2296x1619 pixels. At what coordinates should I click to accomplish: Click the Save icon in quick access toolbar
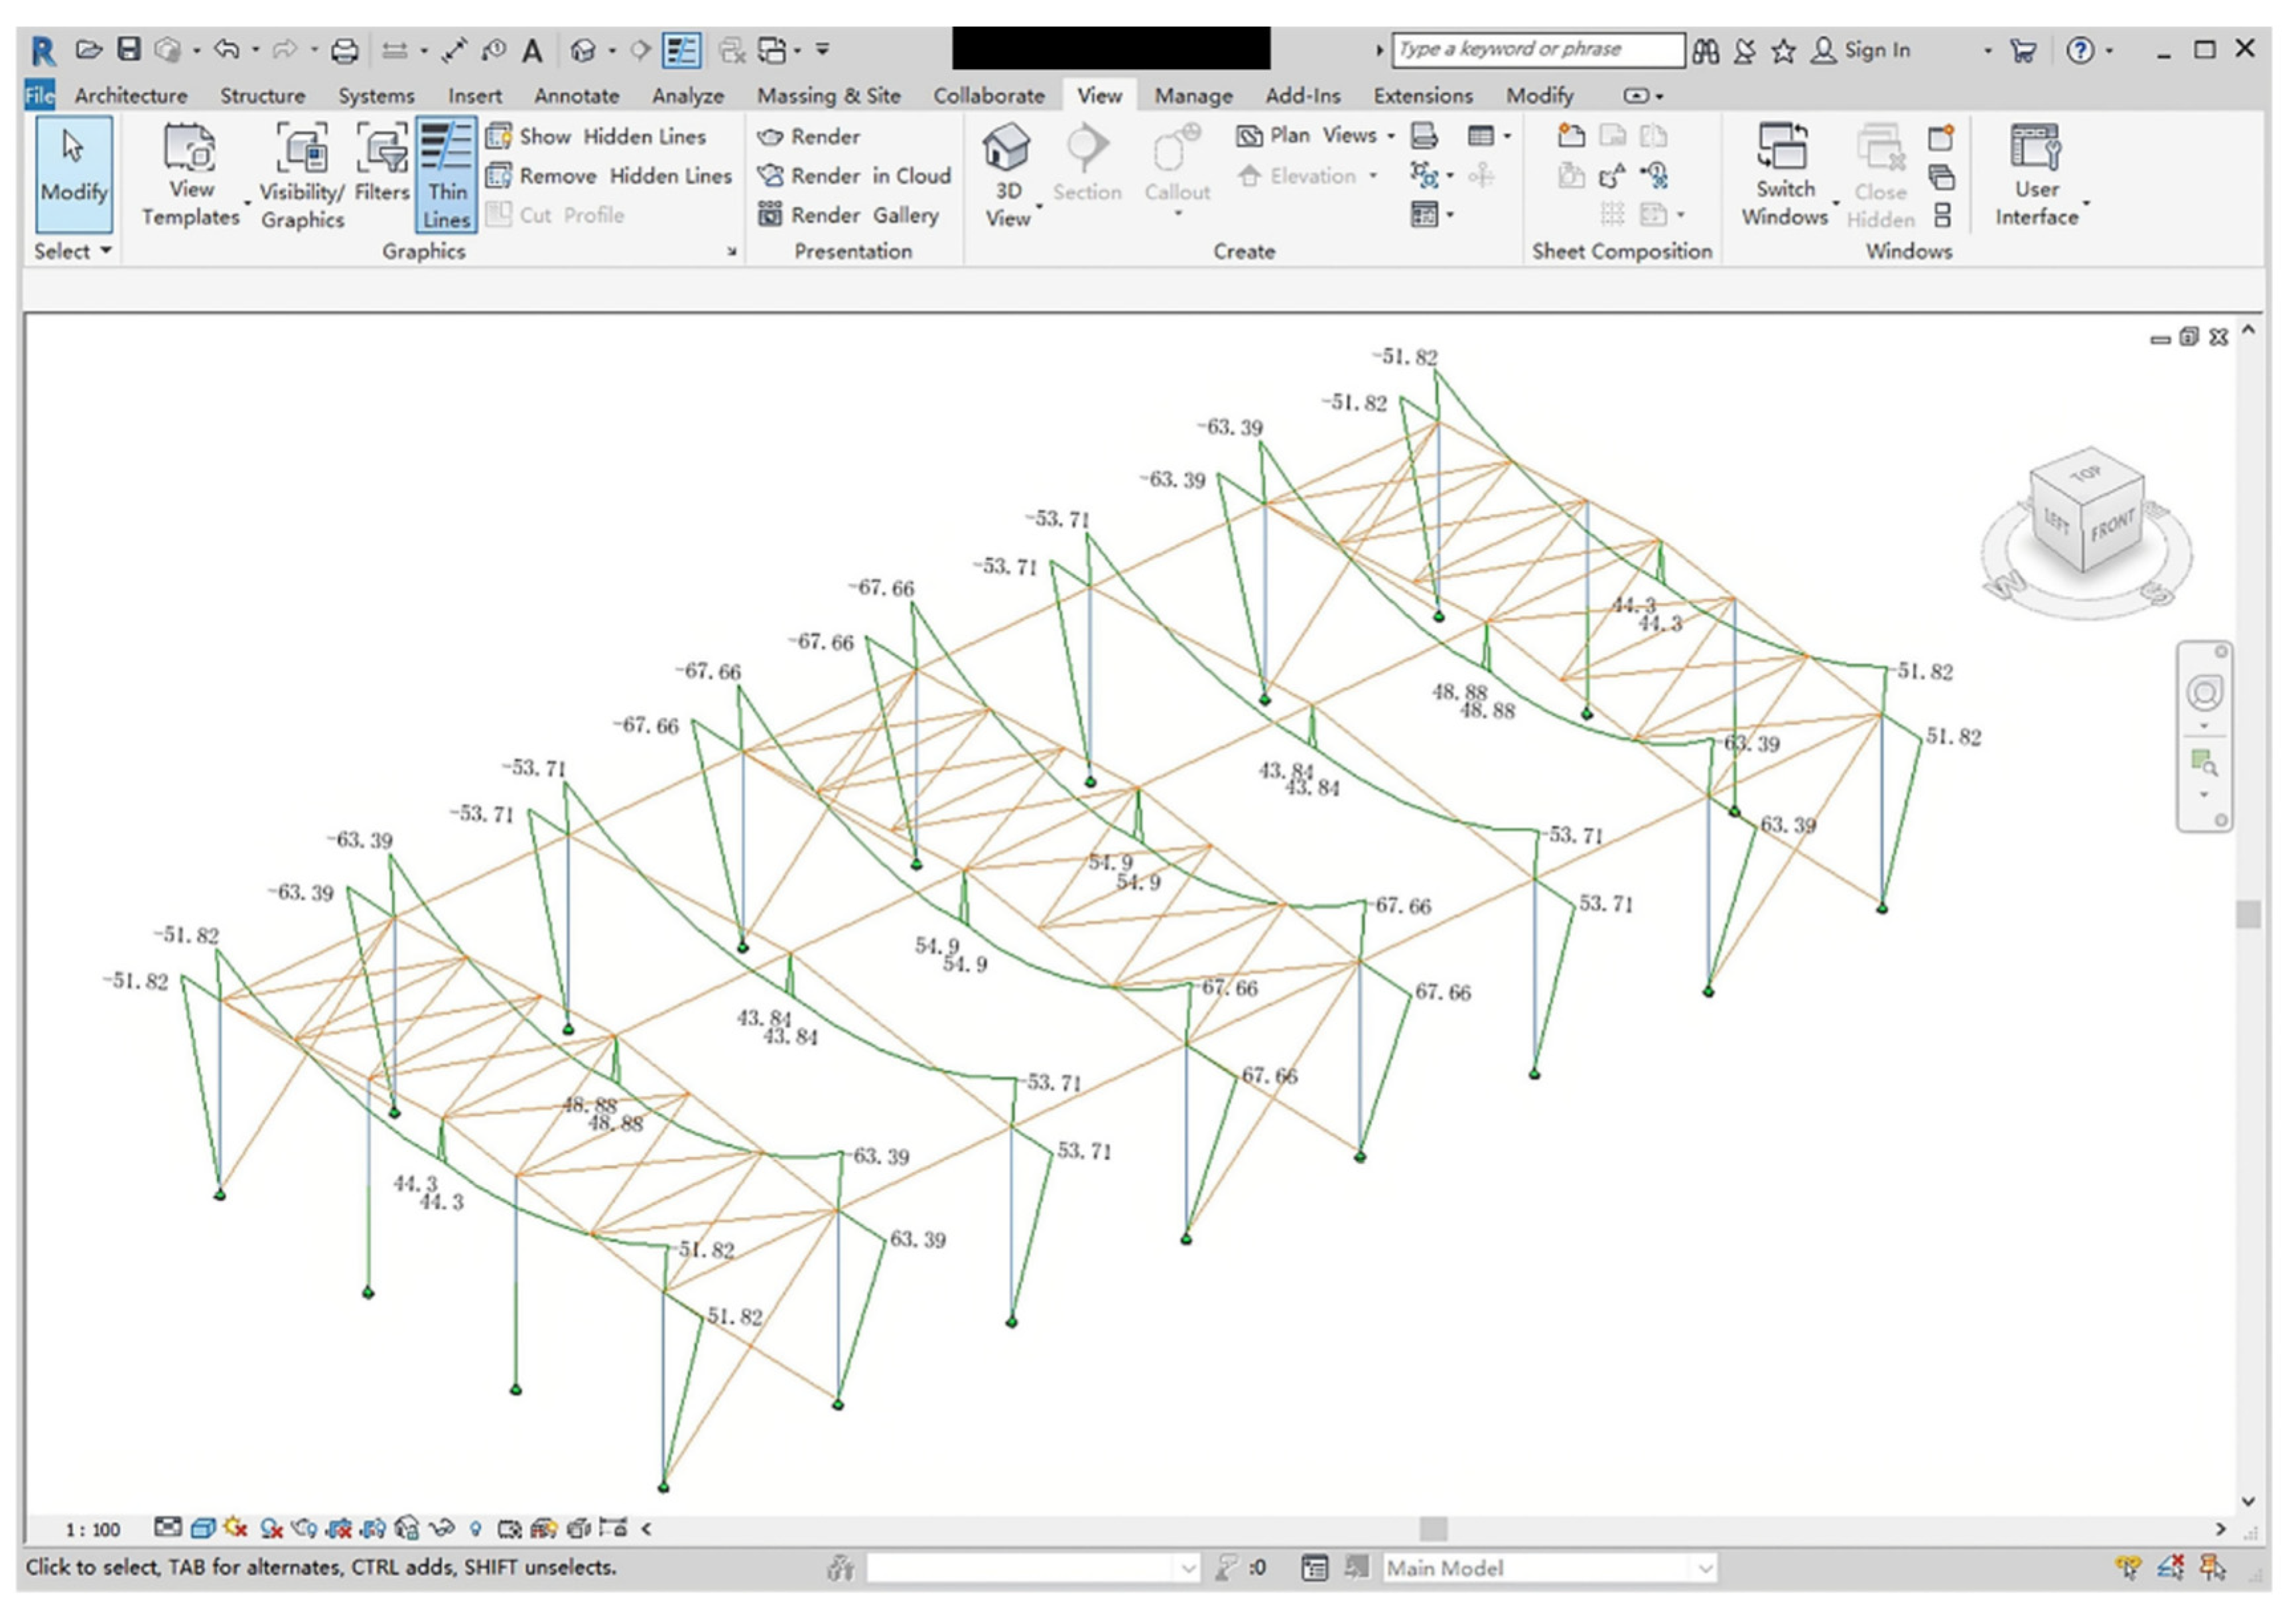tap(129, 49)
